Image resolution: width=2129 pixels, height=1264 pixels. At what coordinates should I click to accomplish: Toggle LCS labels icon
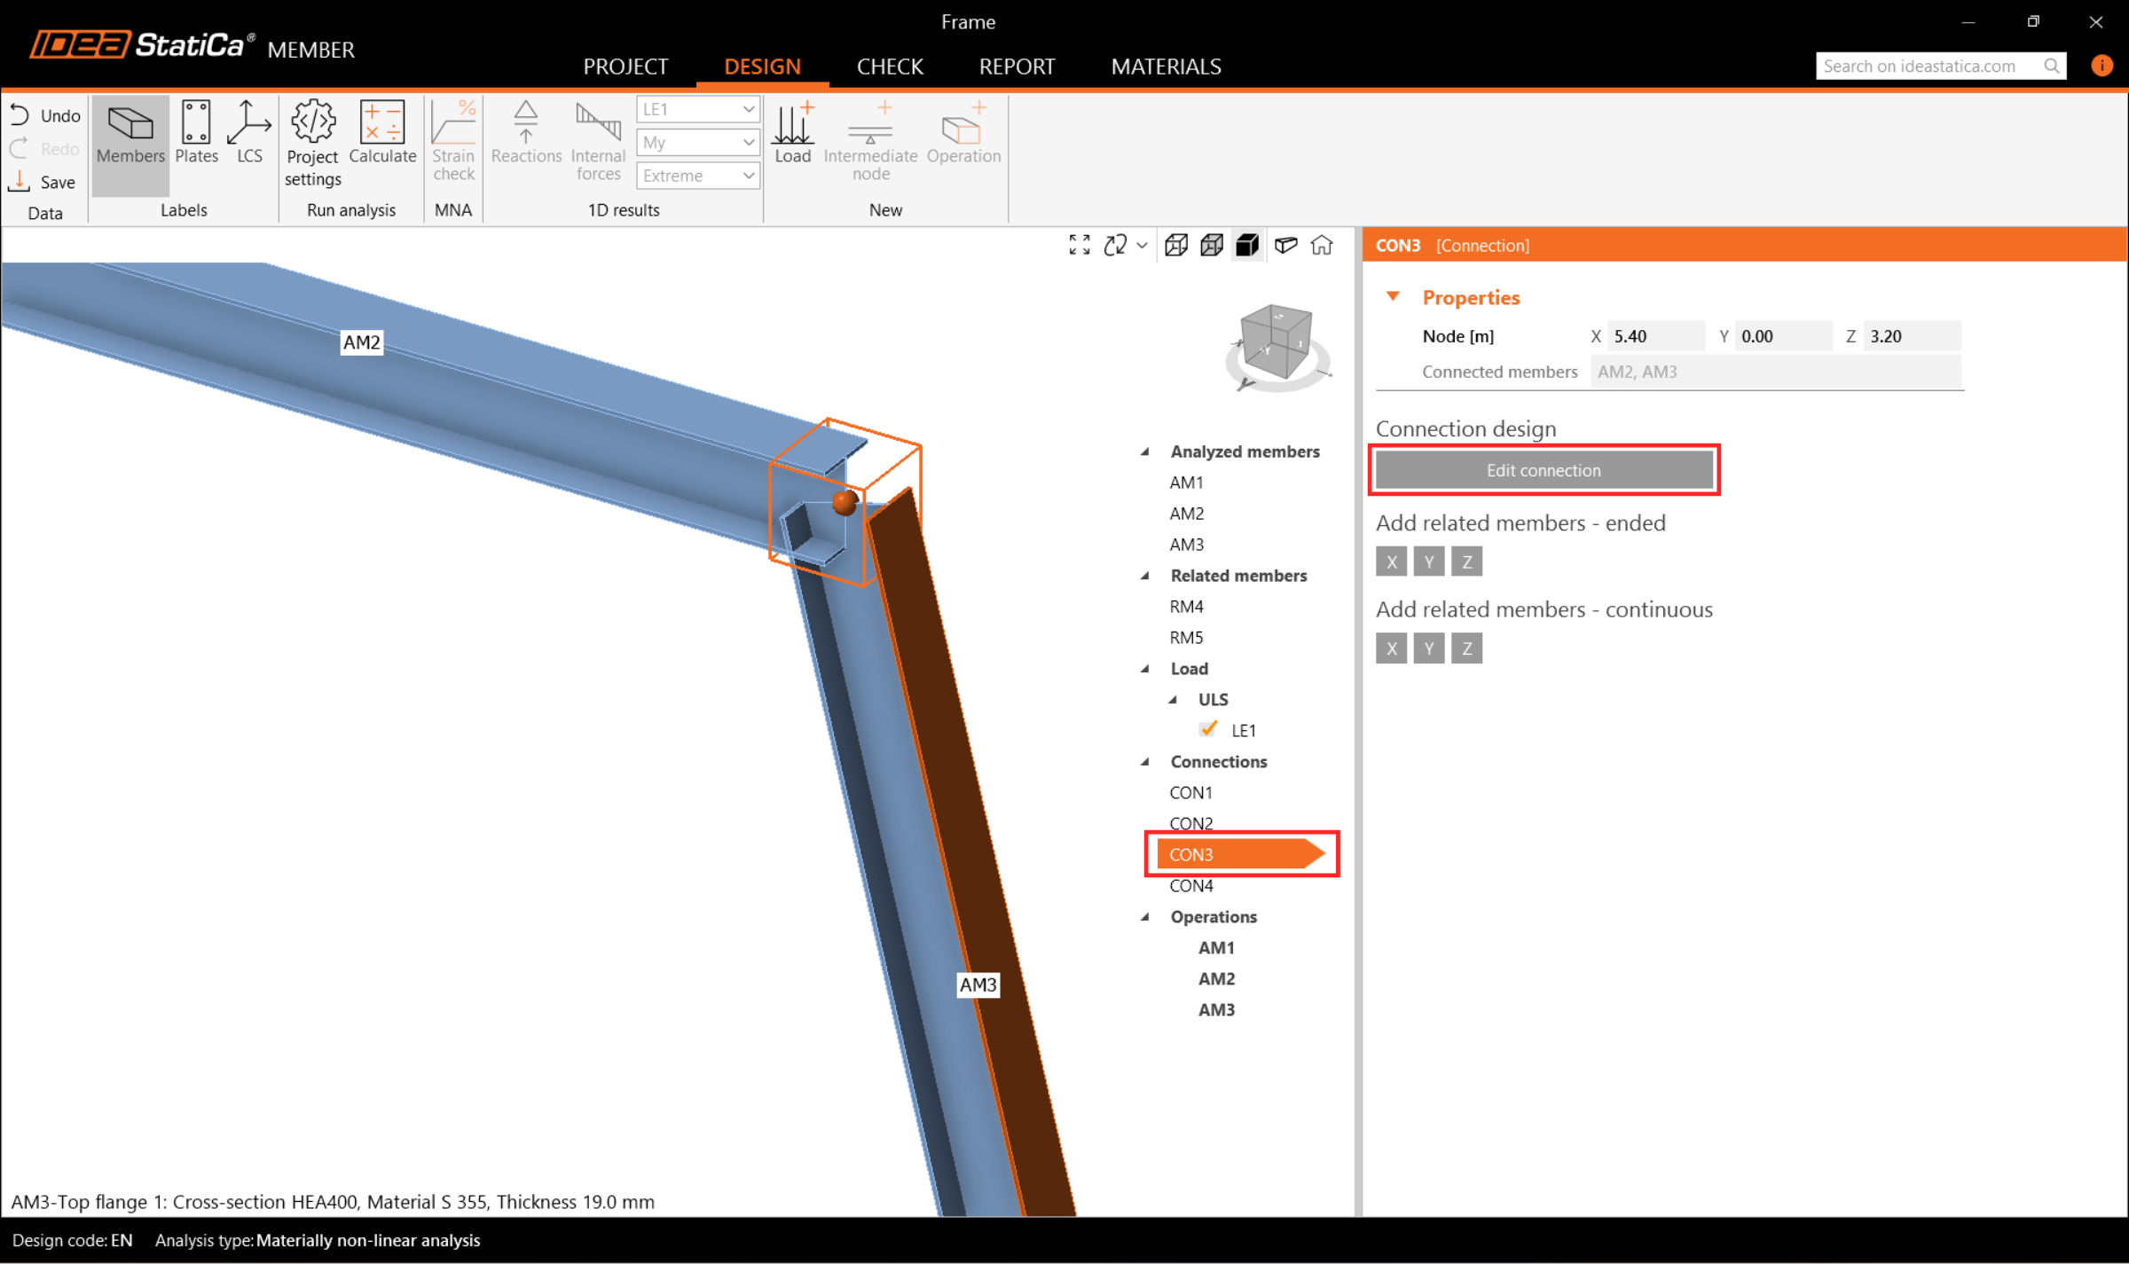tap(249, 133)
